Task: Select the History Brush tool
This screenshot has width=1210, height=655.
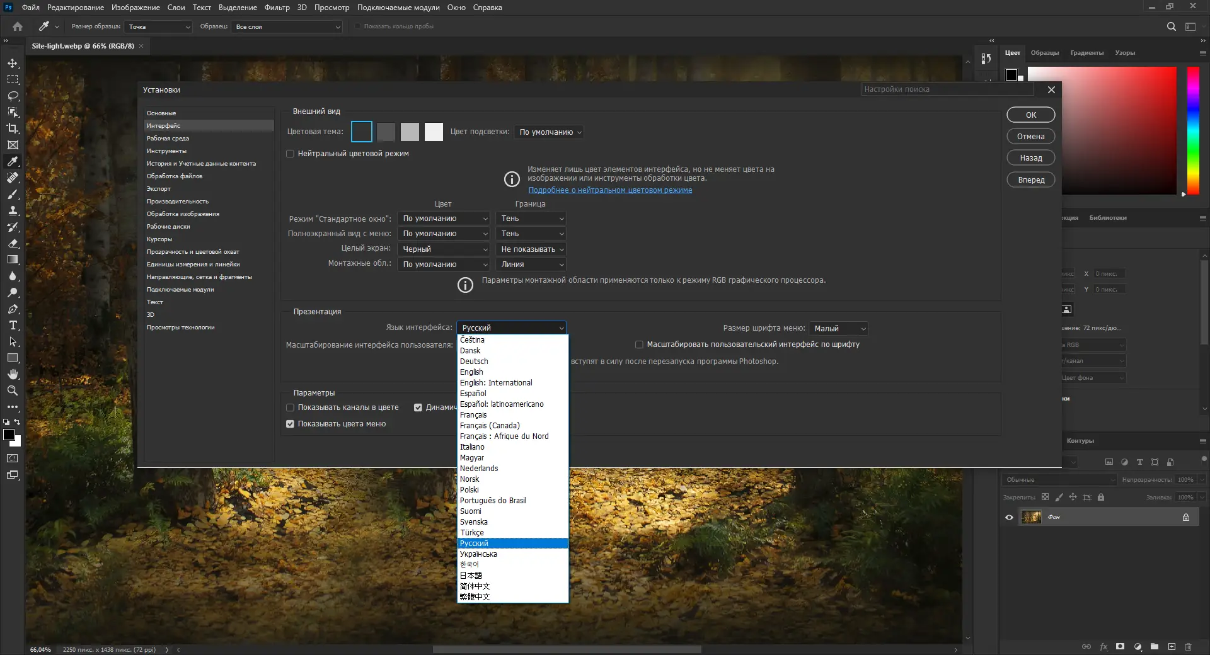Action: (13, 227)
